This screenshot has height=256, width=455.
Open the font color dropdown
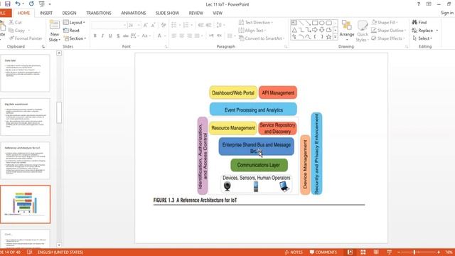pyautogui.click(x=165, y=36)
